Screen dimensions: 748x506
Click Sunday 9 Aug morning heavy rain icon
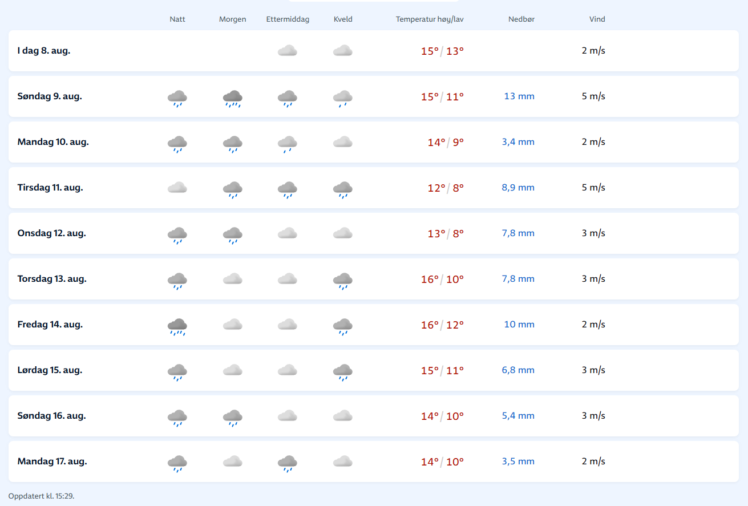[233, 98]
